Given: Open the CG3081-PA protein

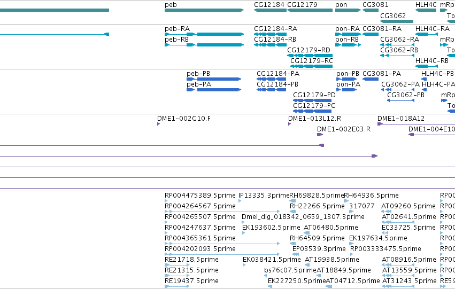Looking at the screenshot, I should [x=382, y=74].
